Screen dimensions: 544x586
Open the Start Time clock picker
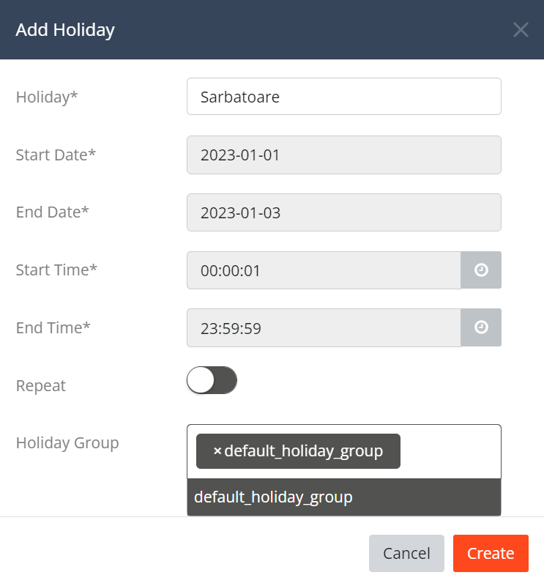[481, 270]
